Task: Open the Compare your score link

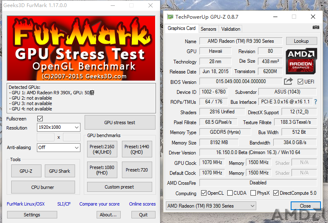Action: coord(100,204)
